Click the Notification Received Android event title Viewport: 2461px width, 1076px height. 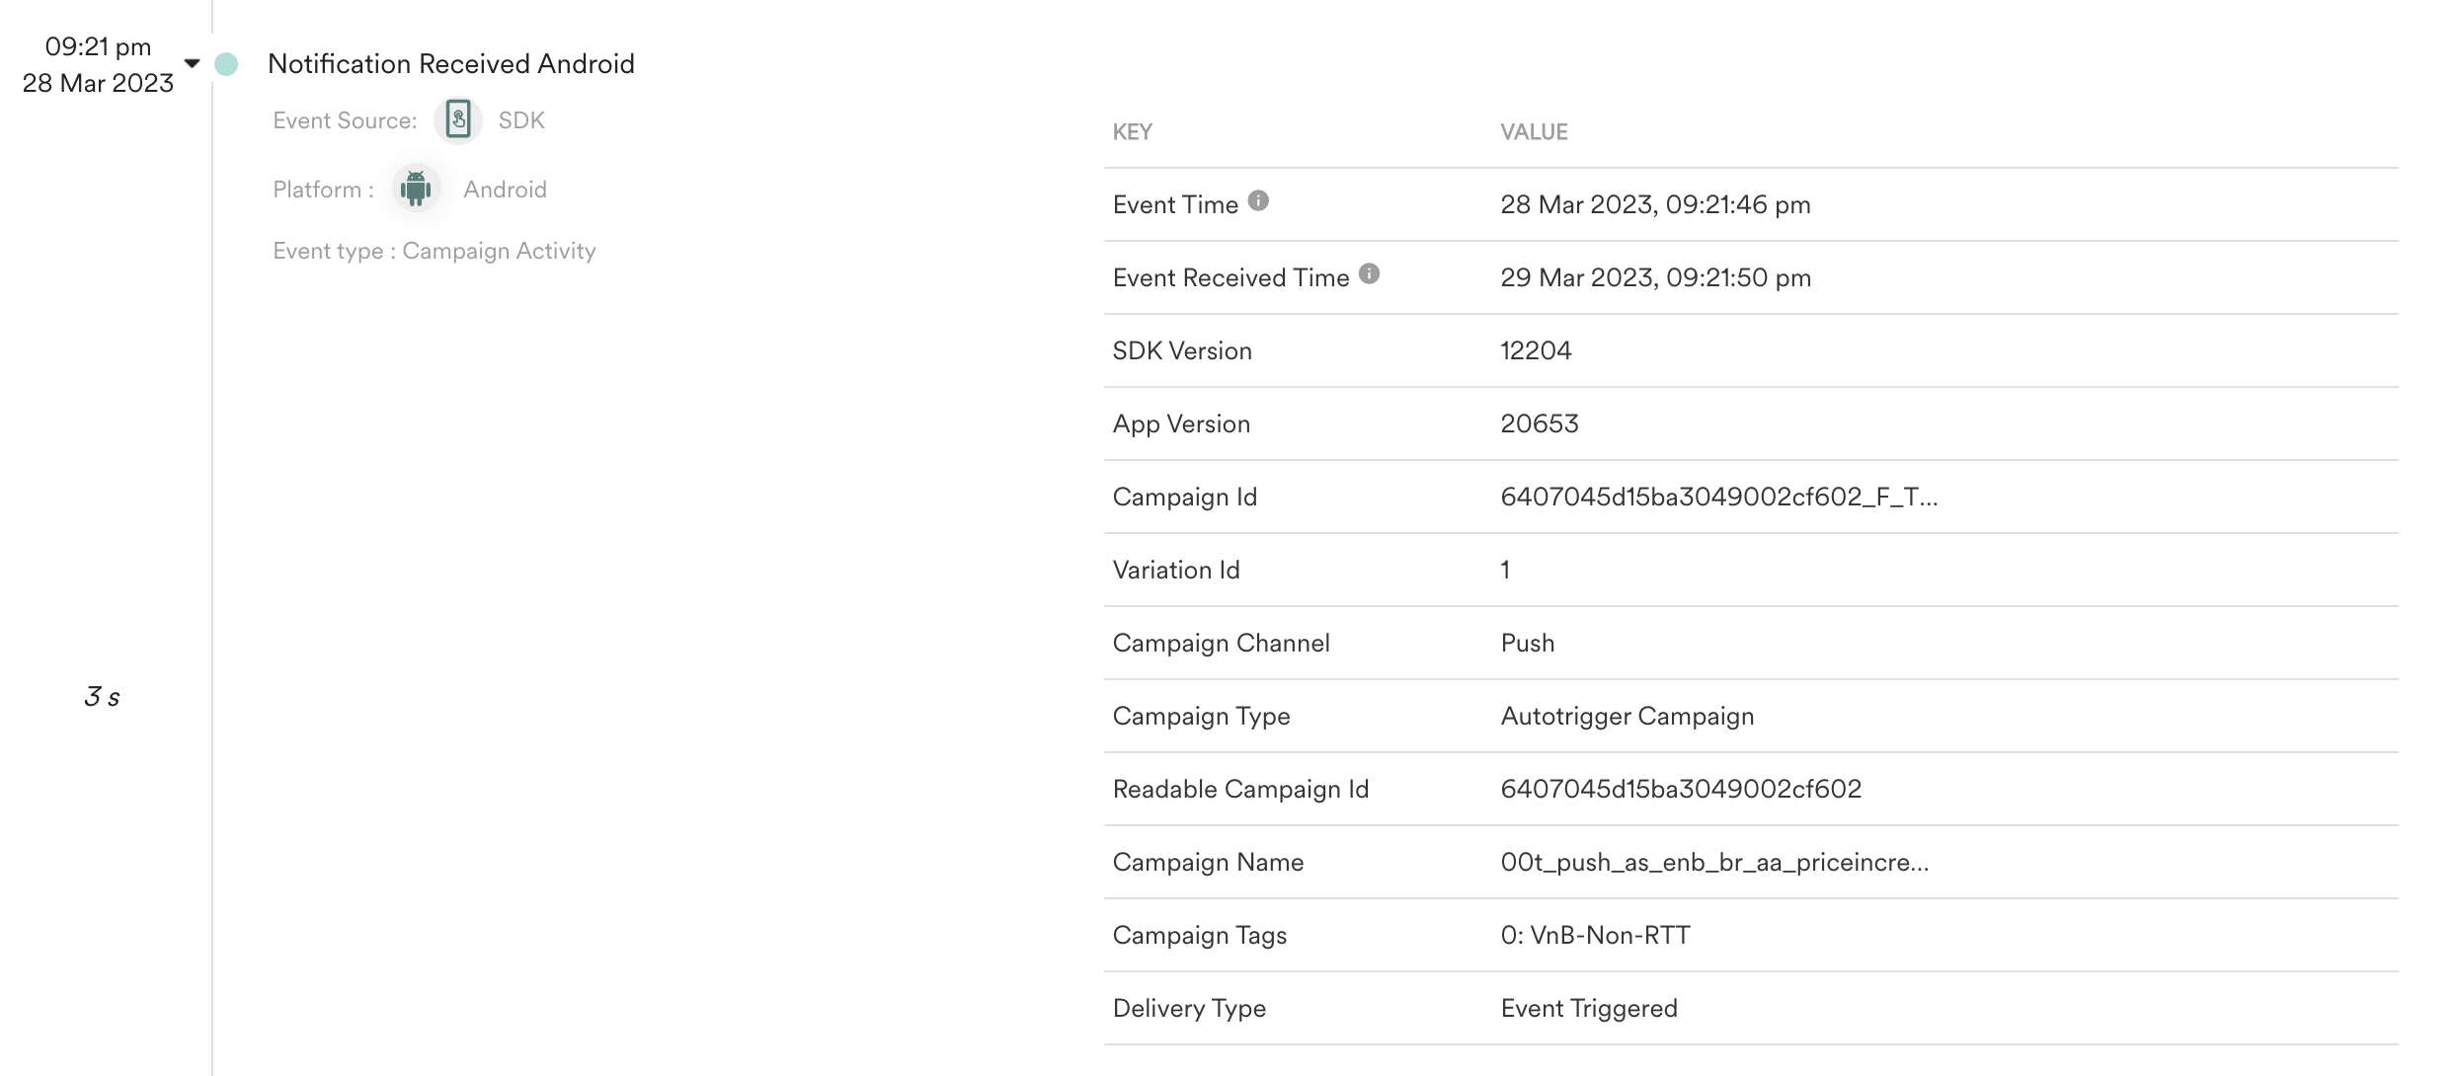pyautogui.click(x=450, y=64)
